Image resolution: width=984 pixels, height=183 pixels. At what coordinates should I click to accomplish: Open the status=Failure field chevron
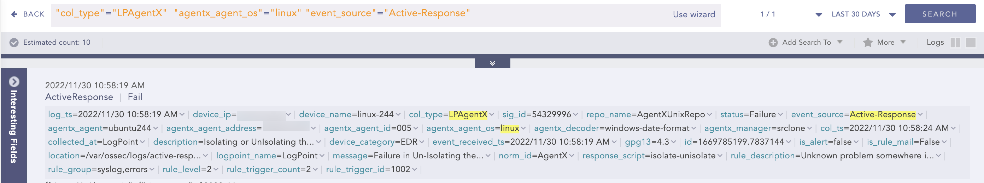(x=780, y=114)
